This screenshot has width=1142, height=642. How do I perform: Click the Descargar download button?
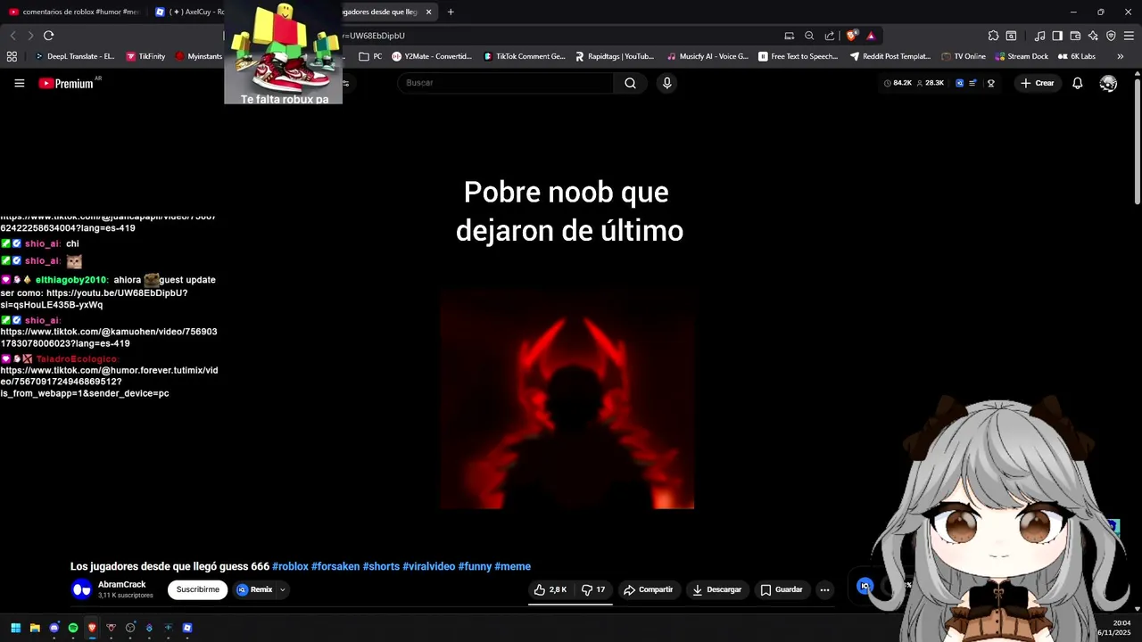tap(716, 589)
